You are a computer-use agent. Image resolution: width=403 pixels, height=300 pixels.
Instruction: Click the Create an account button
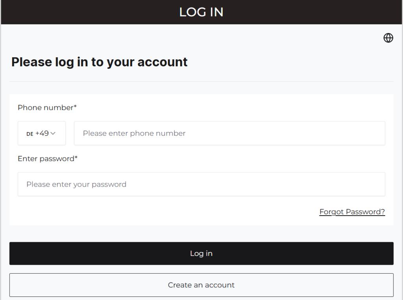click(x=201, y=285)
